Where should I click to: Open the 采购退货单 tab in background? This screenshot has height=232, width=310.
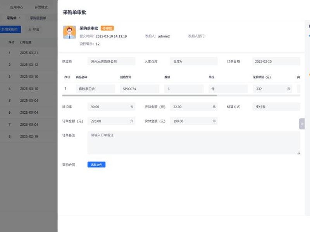[38, 18]
